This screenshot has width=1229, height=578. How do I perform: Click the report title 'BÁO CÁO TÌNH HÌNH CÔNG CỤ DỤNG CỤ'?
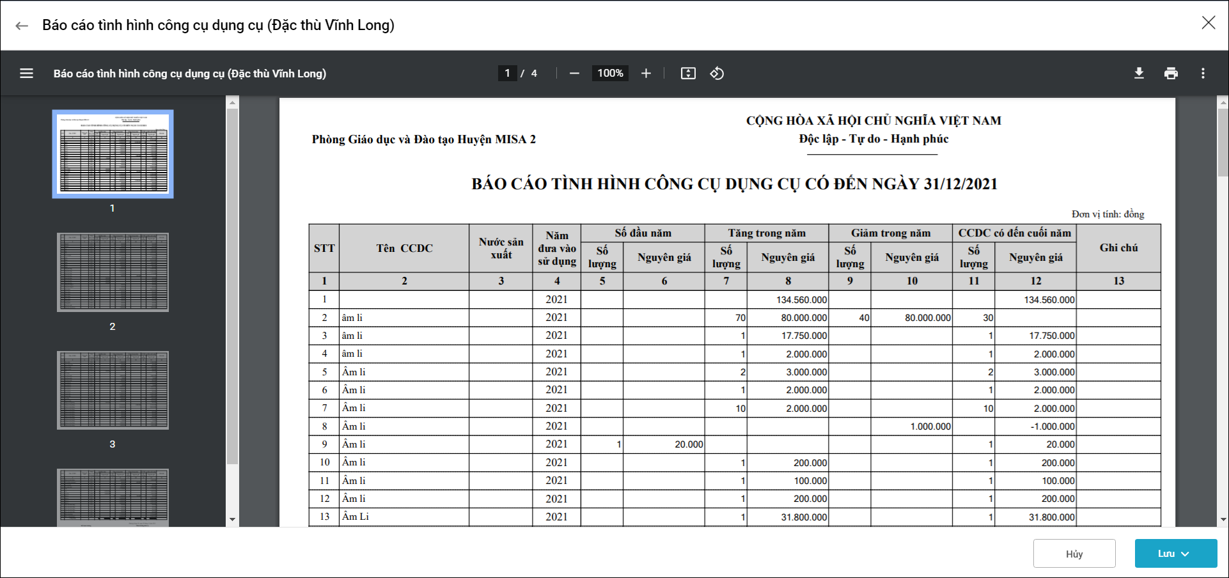[x=735, y=184]
